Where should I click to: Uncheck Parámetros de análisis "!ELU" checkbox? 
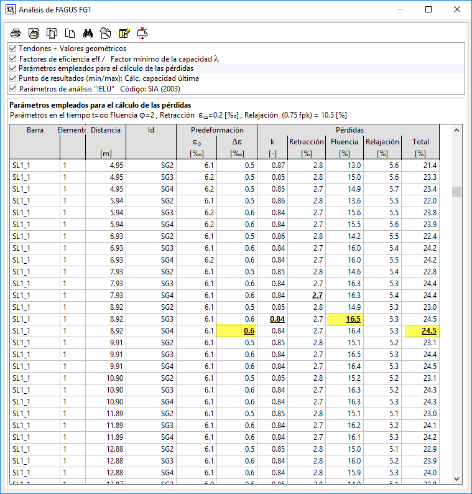pyautogui.click(x=13, y=88)
